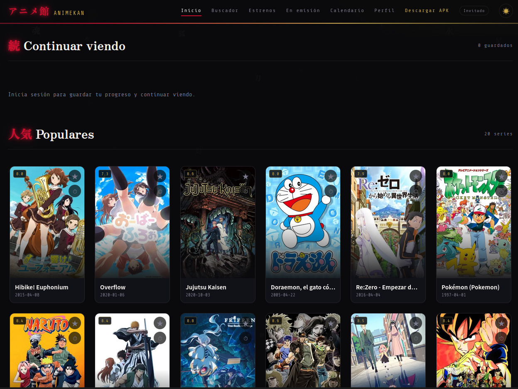
Task: Click the clock icon on the Dragon Ball poster
Action: tap(501, 338)
